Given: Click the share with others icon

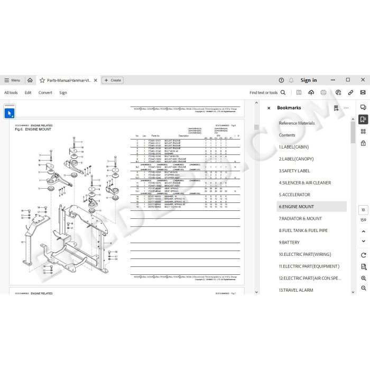Looking at the screenshot, I should (338, 92).
